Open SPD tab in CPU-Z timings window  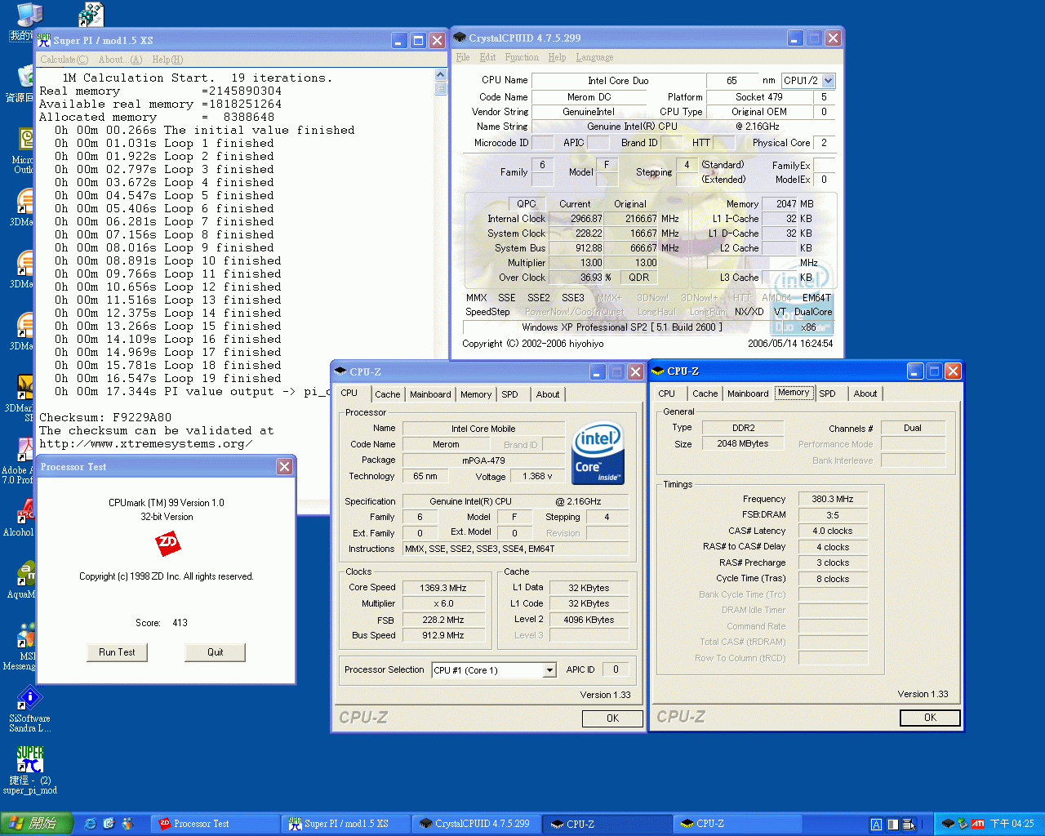click(x=827, y=394)
